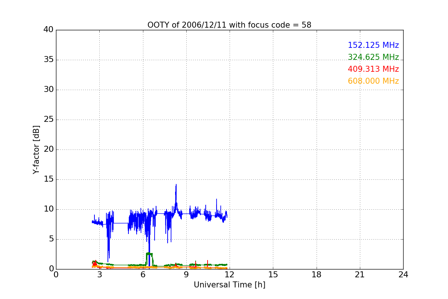Click the y-axis tick label 10
This screenshot has height=299, width=448.
[48, 209]
